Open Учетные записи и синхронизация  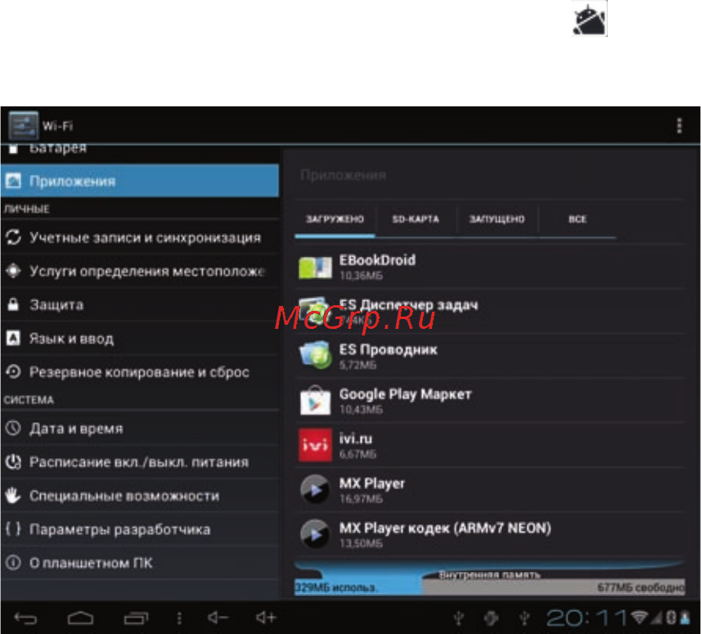[x=140, y=237]
